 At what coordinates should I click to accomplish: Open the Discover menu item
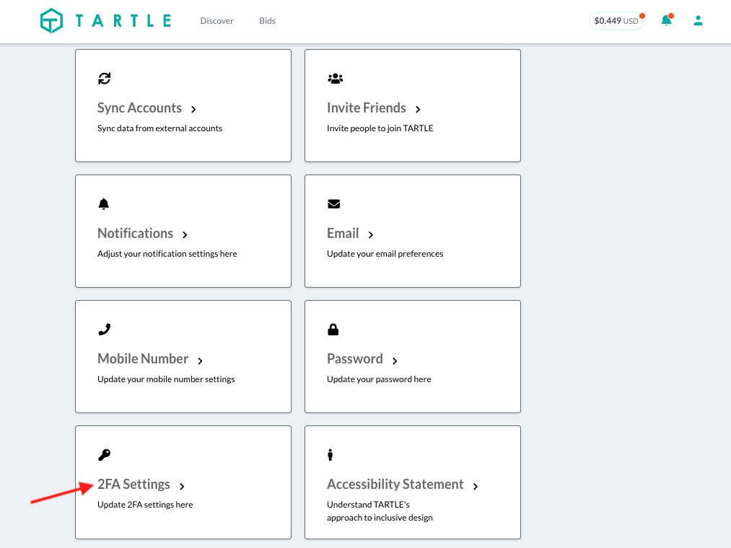[x=216, y=21]
